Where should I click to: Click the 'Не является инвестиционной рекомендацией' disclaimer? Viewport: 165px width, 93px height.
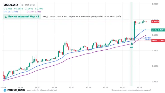click(x=131, y=90)
